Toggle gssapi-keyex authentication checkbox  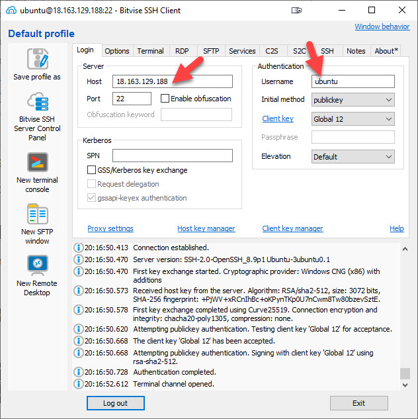tap(91, 198)
